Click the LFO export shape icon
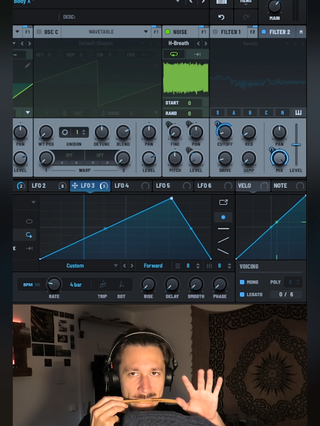The image size is (320, 426). [223, 202]
